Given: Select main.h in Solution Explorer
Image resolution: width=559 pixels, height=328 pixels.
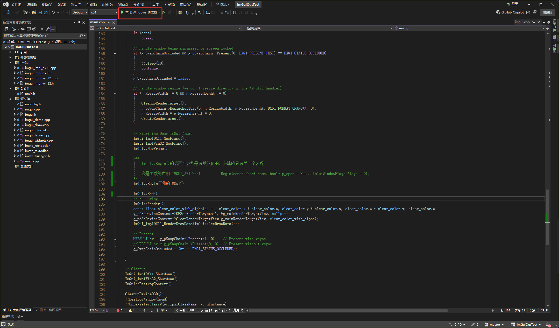Looking at the screenshot, I should point(30,94).
